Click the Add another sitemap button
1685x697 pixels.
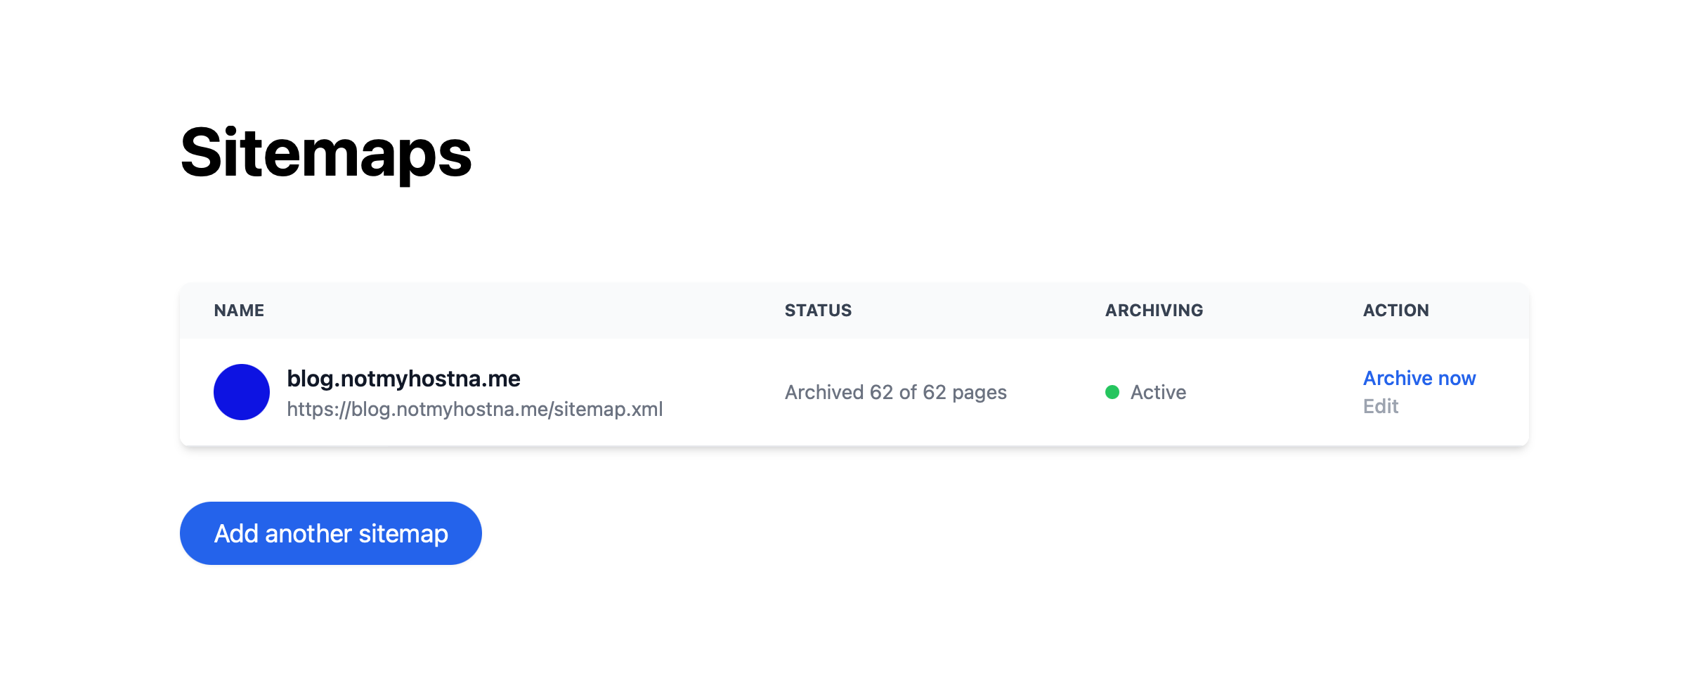[x=331, y=533]
